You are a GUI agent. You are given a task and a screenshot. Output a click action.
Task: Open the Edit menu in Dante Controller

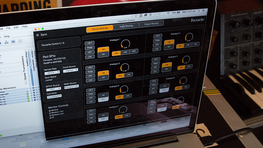pos(16,27)
